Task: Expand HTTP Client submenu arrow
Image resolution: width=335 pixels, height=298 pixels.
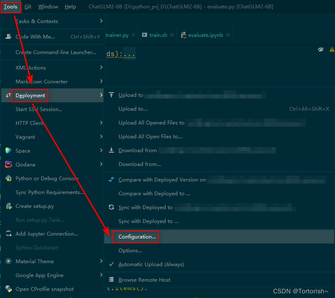Action: pos(101,123)
